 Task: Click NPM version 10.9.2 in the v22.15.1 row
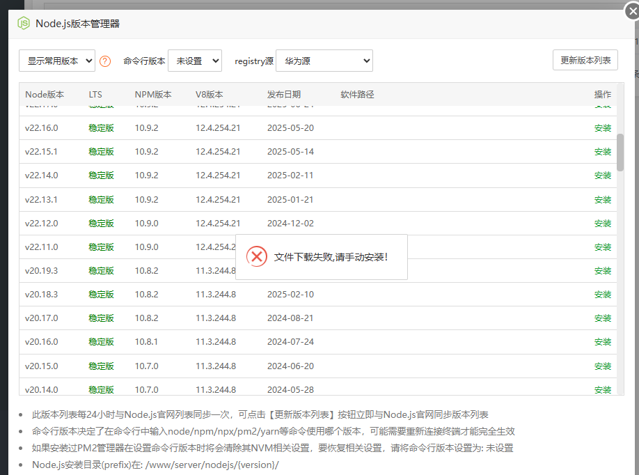147,152
